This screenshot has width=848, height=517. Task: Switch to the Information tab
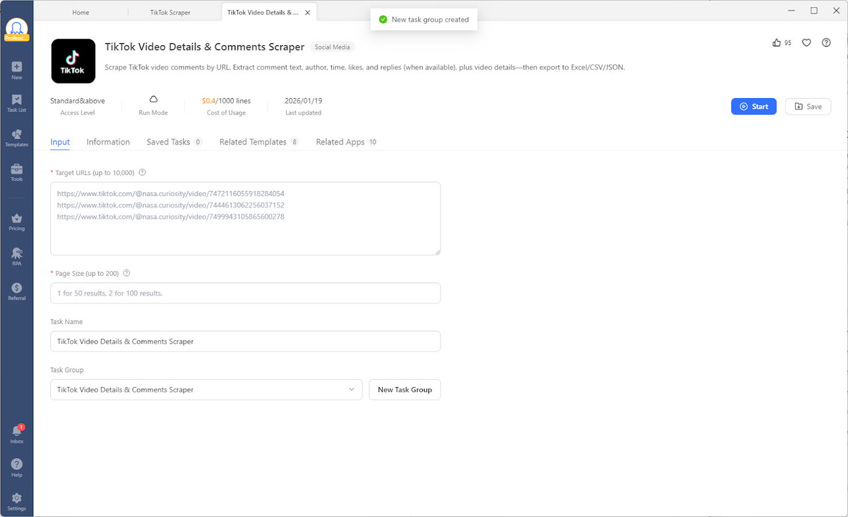tap(108, 142)
